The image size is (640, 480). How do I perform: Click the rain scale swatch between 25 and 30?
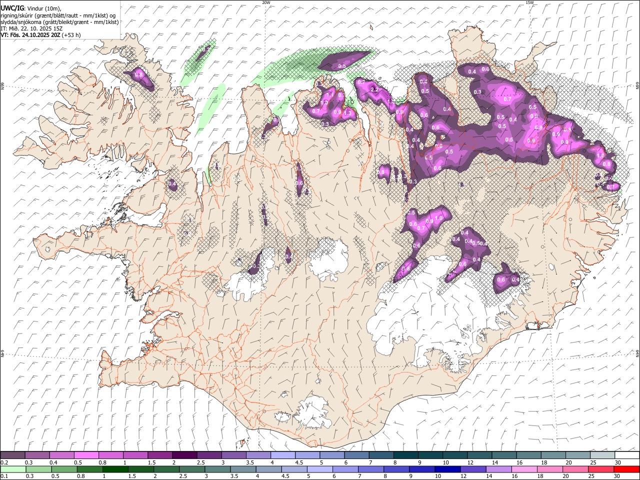click(x=601, y=469)
